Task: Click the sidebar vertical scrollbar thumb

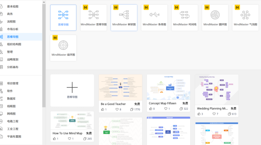Action: pos(44,56)
